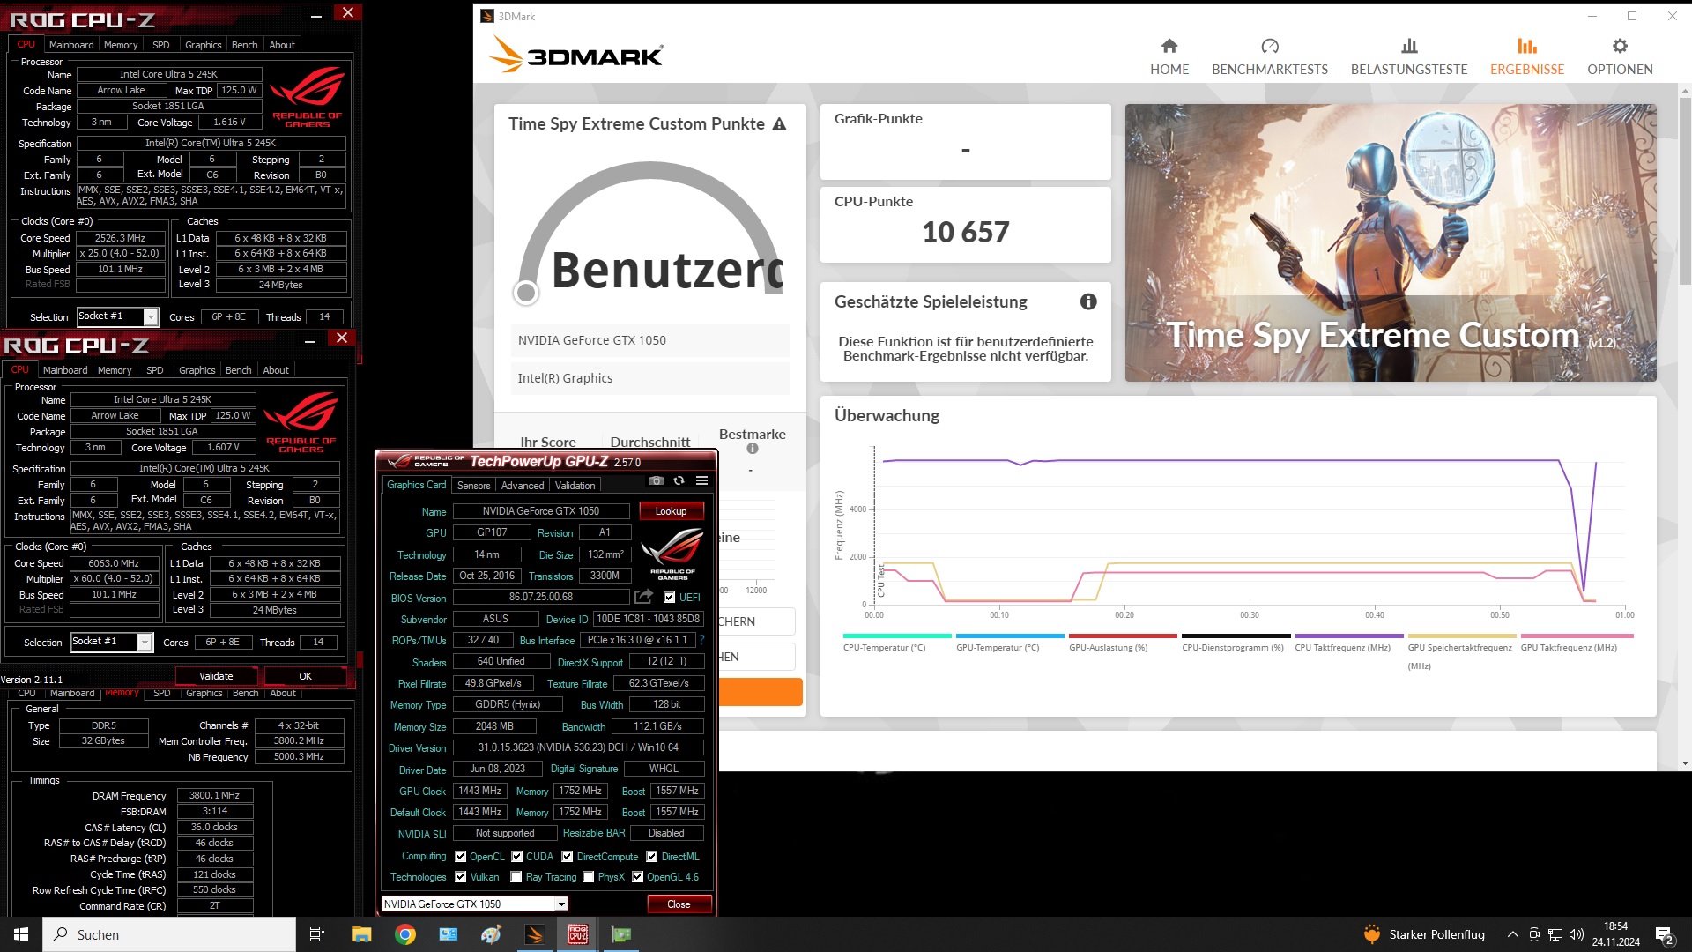The width and height of the screenshot is (1692, 952).
Task: Switch to Advanced tab in GPU-Z
Action: click(x=523, y=486)
